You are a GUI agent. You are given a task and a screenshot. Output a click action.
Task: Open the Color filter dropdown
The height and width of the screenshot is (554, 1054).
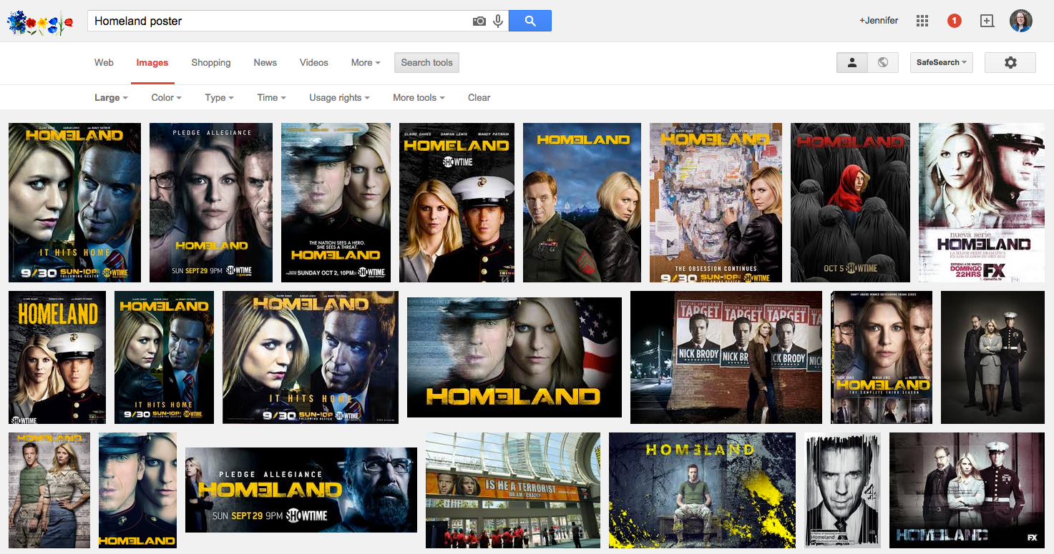coord(166,98)
